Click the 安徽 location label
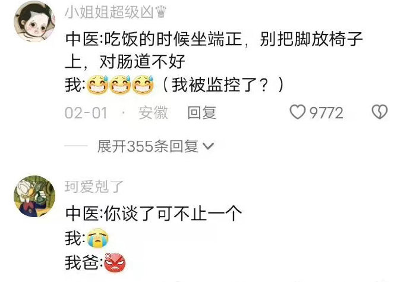The height and width of the screenshot is (282, 410). (153, 112)
